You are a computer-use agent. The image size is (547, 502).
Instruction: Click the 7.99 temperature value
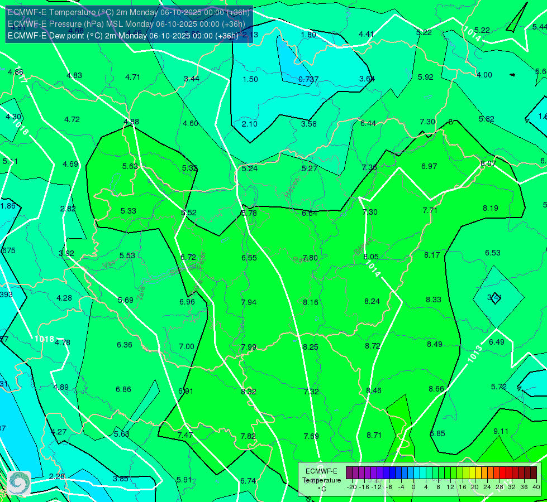[x=249, y=347]
